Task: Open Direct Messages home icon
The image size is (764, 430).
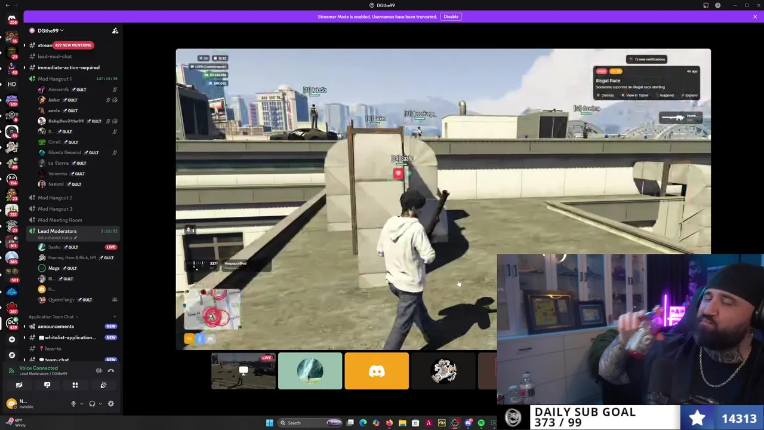Action: pos(11,18)
